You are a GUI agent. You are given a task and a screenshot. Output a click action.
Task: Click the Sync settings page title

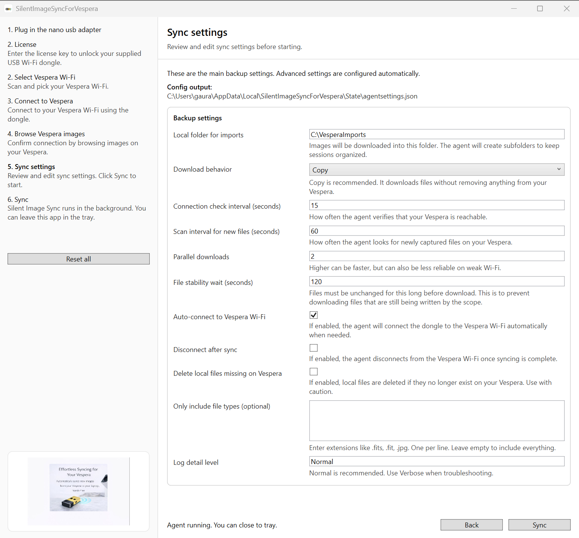pos(197,32)
